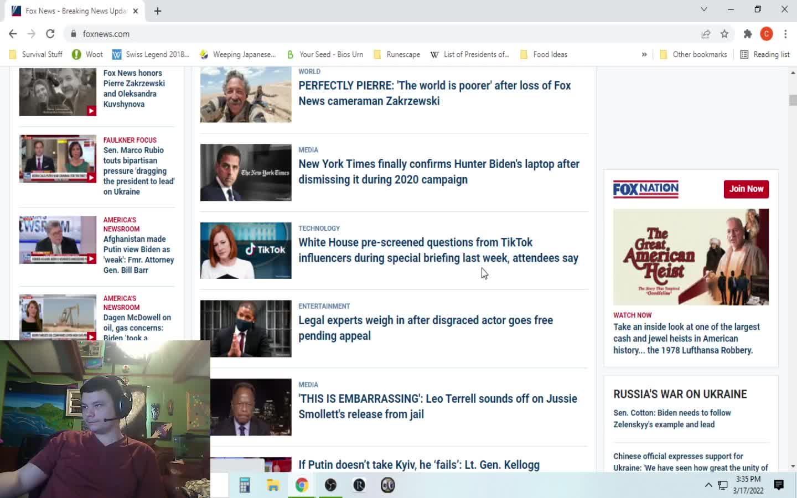Open the Extensions puzzle icon
The height and width of the screenshot is (498, 797).
(748, 34)
